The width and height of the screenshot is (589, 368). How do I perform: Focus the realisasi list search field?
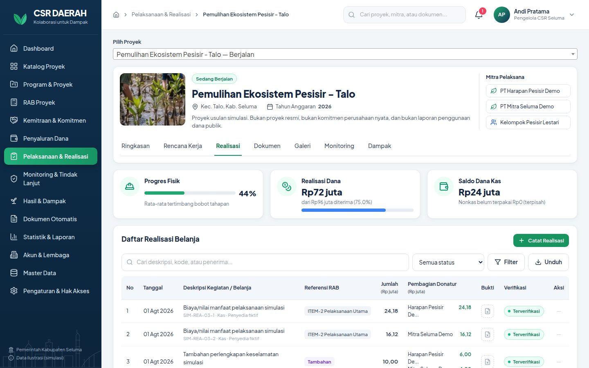pyautogui.click(x=265, y=262)
